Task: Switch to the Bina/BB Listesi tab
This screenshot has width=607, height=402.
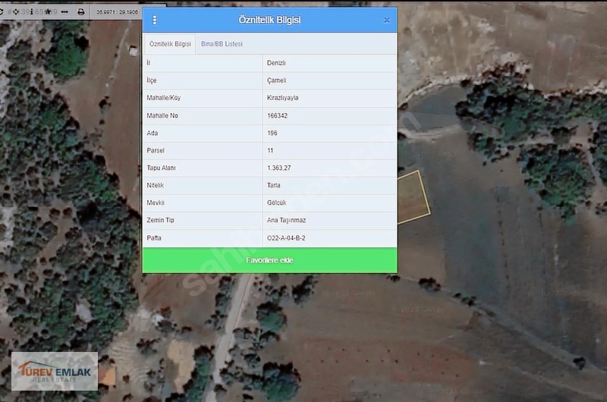Action: tap(221, 44)
